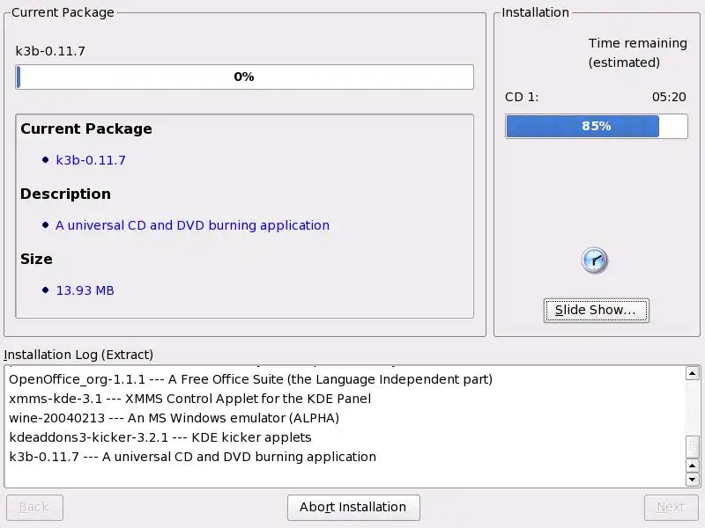The image size is (705, 528).
Task: Click the k3b-0.11.7 package progress bar
Action: 244,77
